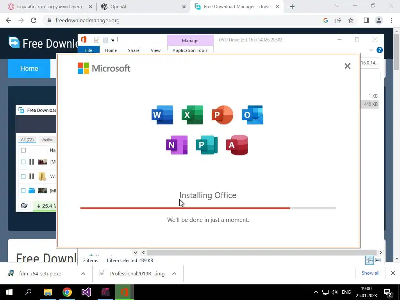
Task: Click snail speed mode icon in FDM
Action: pos(24,205)
